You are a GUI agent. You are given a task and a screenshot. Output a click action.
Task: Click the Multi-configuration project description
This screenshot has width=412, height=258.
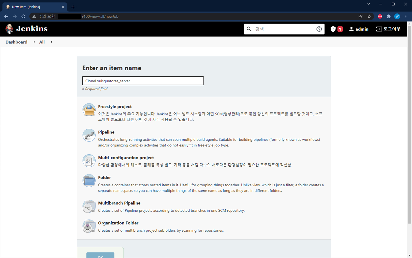coord(195,165)
